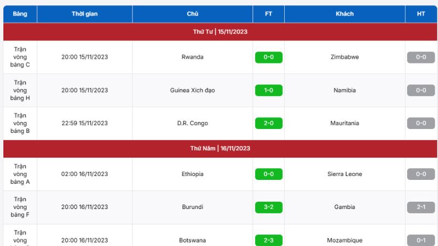Click the Rwanda match 0-0 full-time badge

point(268,57)
